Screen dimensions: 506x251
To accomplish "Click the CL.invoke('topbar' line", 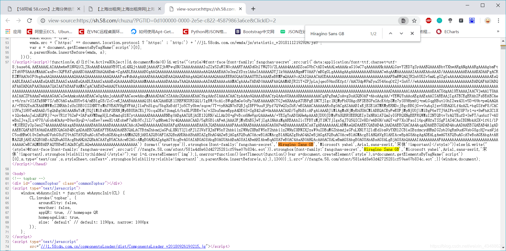I will (53, 198).
